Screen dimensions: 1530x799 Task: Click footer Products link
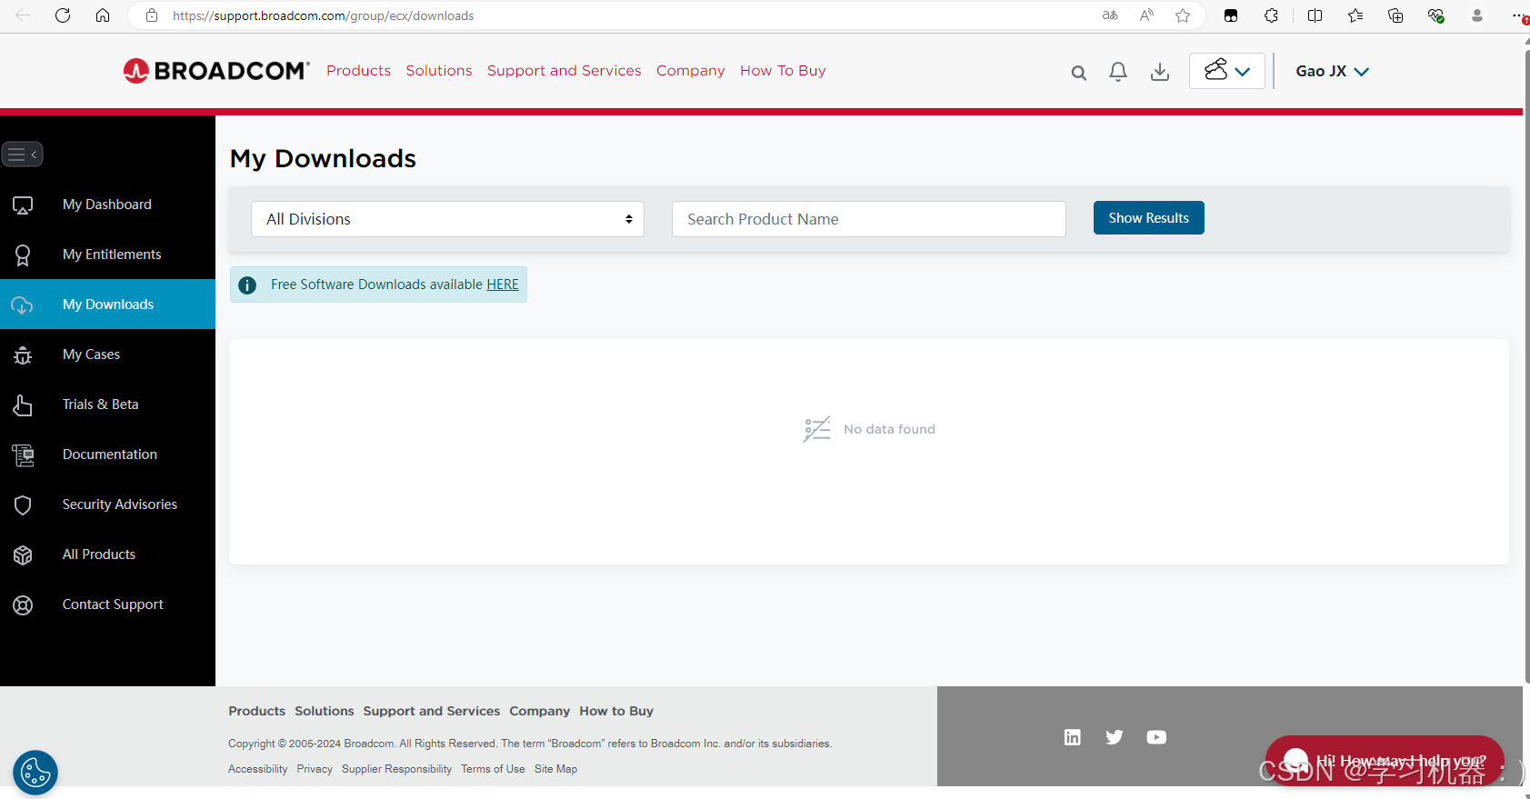click(x=256, y=711)
